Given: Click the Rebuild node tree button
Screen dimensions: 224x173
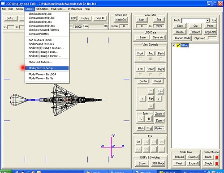Looking at the screenshot, I should (179, 157).
